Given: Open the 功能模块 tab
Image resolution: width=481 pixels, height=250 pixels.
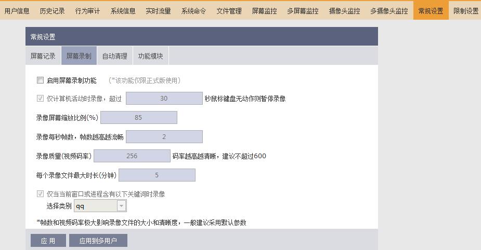Looking at the screenshot, I should click(x=151, y=56).
